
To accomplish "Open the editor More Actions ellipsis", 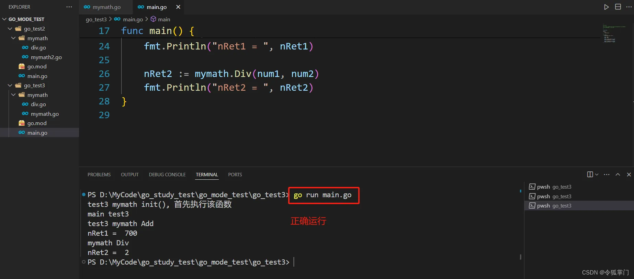I will pos(629,7).
